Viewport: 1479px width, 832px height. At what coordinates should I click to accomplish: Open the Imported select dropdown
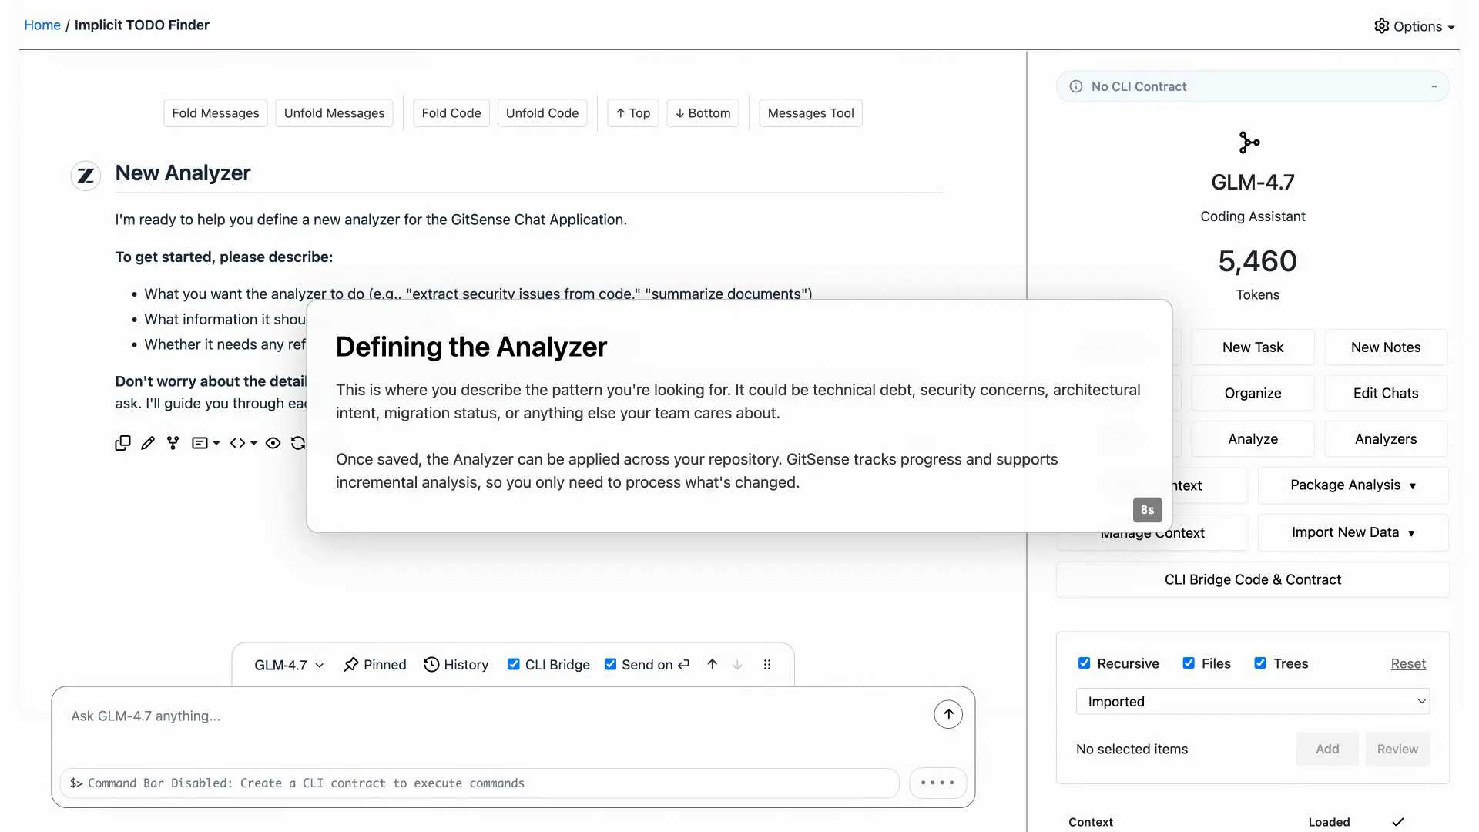click(x=1253, y=702)
